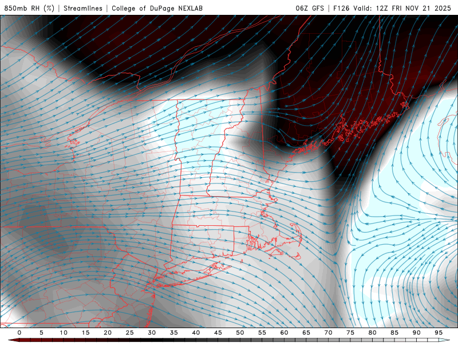
Task: Click the dark red low-end tip of color bar
Action: pos(13,340)
